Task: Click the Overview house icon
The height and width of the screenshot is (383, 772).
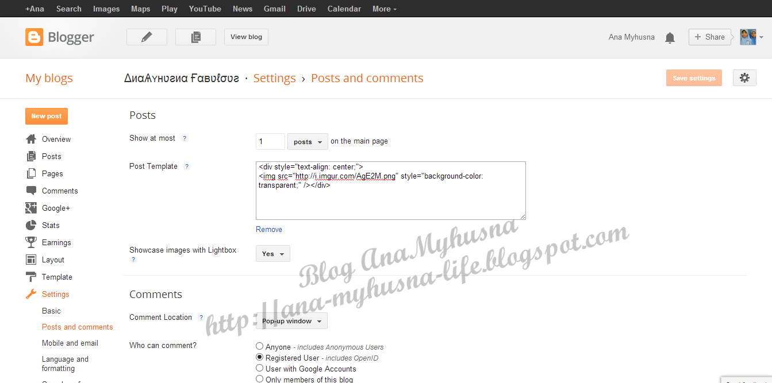Action: pyautogui.click(x=31, y=139)
